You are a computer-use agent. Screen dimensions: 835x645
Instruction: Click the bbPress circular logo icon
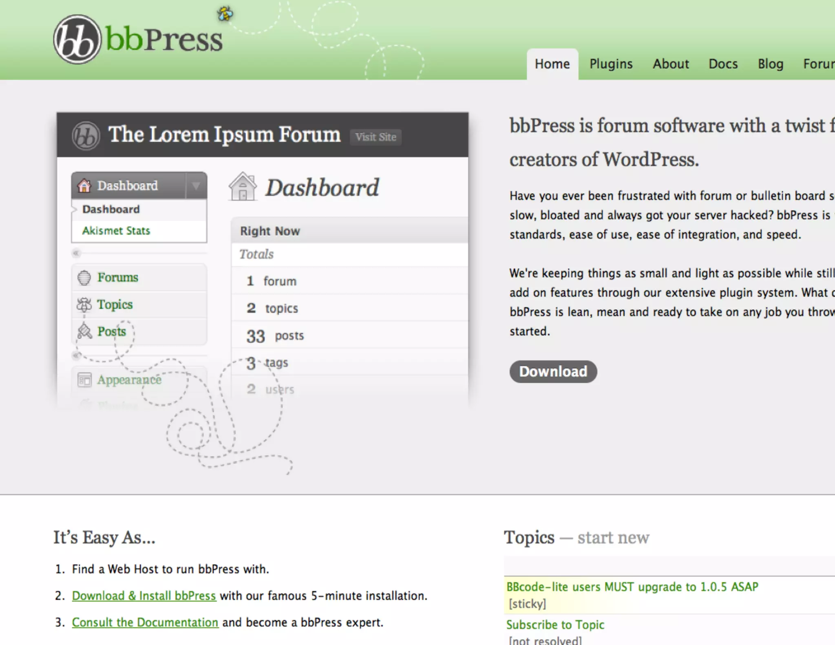(x=77, y=40)
